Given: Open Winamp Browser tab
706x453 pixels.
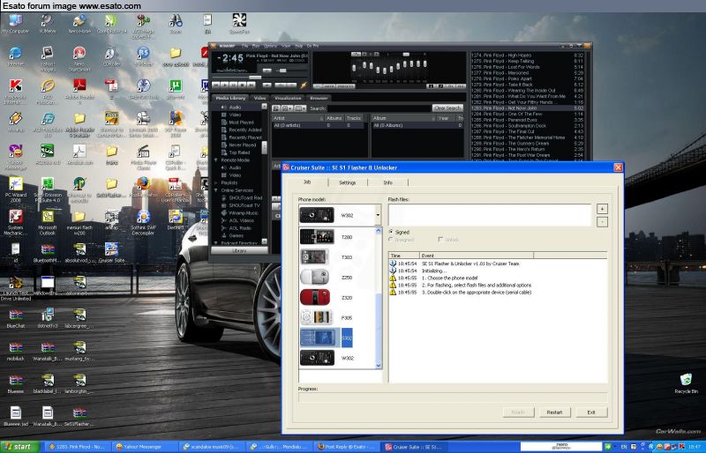Looking at the screenshot, I should coord(319,98).
